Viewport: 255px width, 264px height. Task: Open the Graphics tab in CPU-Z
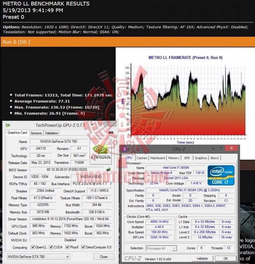click(x=201, y=158)
